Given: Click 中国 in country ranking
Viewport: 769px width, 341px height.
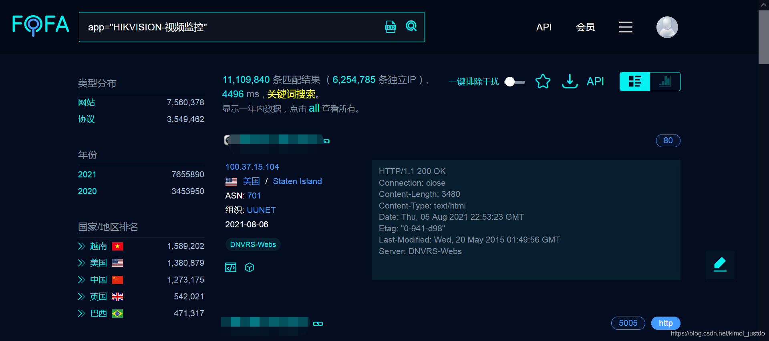Looking at the screenshot, I should [x=99, y=280].
